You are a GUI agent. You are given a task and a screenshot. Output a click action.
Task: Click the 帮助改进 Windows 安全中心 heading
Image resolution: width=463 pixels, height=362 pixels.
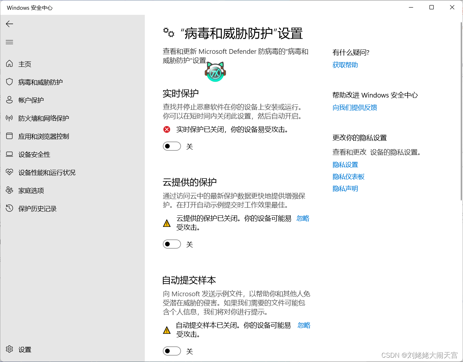(x=375, y=95)
